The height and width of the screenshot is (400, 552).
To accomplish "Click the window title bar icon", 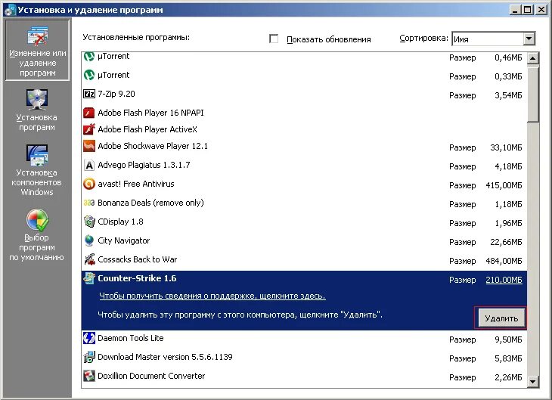I will 10,10.
